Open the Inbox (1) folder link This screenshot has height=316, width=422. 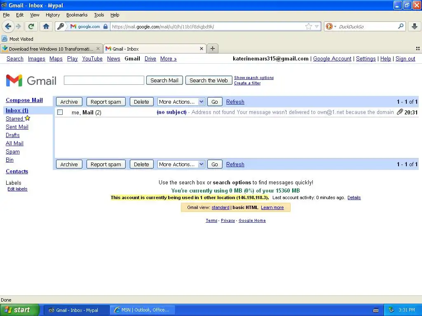[x=17, y=110]
